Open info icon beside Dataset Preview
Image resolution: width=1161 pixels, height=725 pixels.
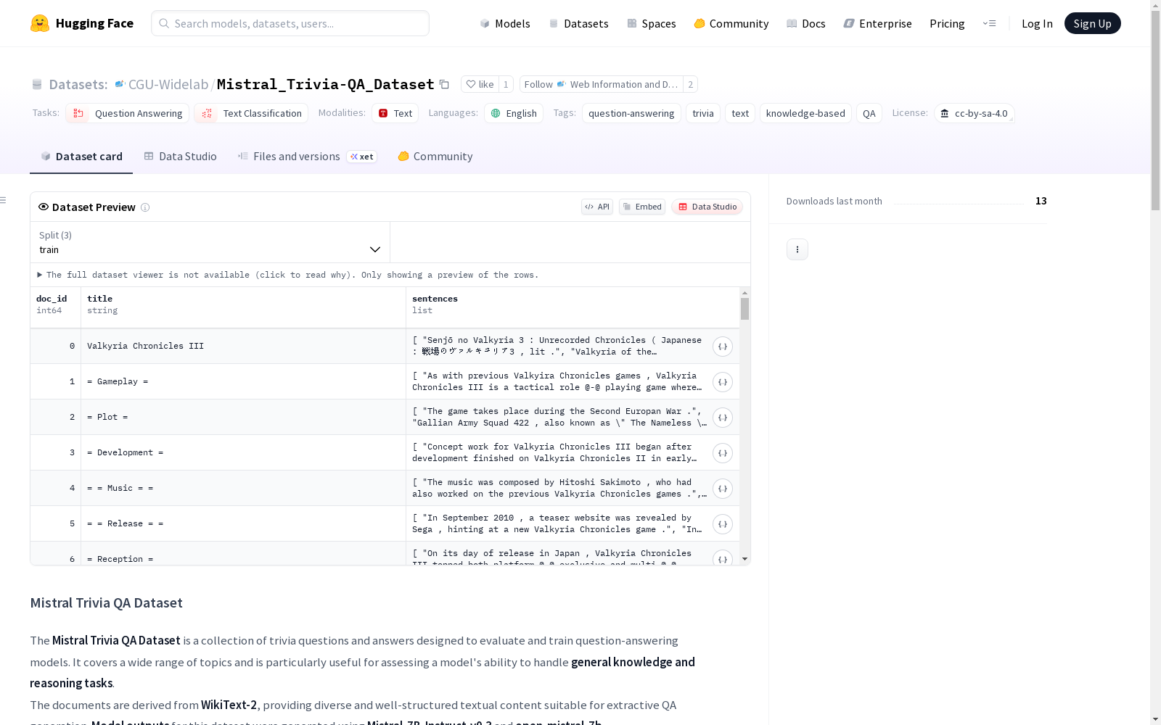point(145,207)
